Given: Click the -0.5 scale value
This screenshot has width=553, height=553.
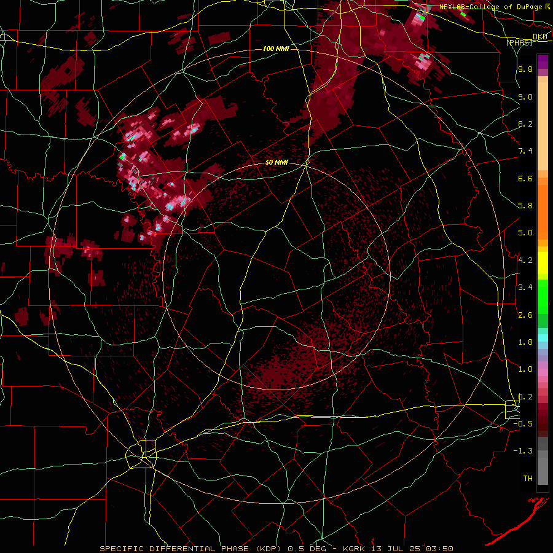Looking at the screenshot, I should (523, 424).
